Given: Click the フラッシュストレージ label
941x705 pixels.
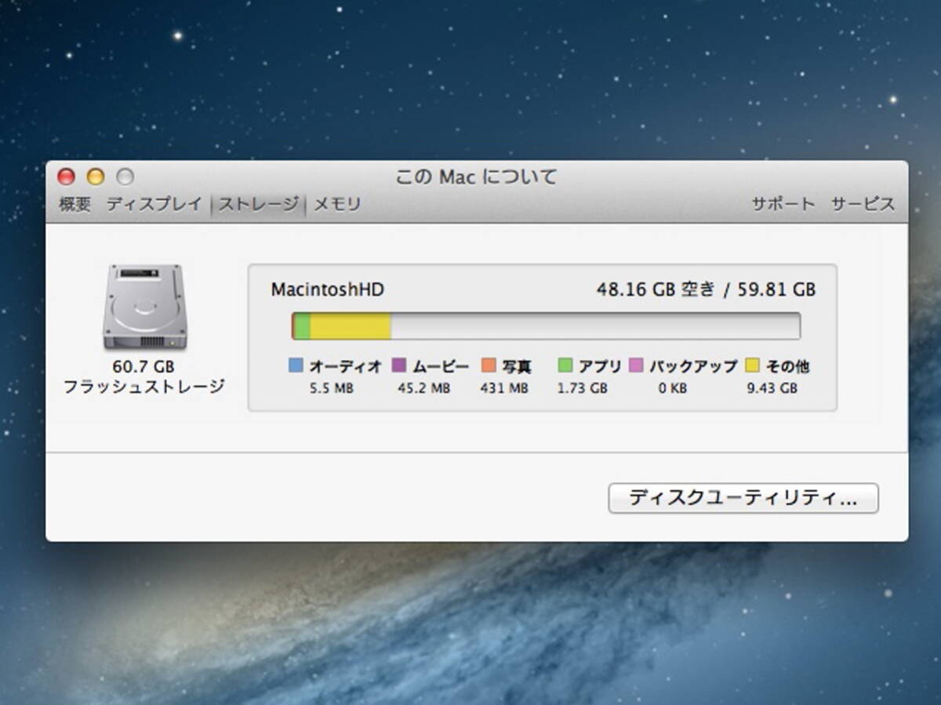Looking at the screenshot, I should (x=144, y=387).
